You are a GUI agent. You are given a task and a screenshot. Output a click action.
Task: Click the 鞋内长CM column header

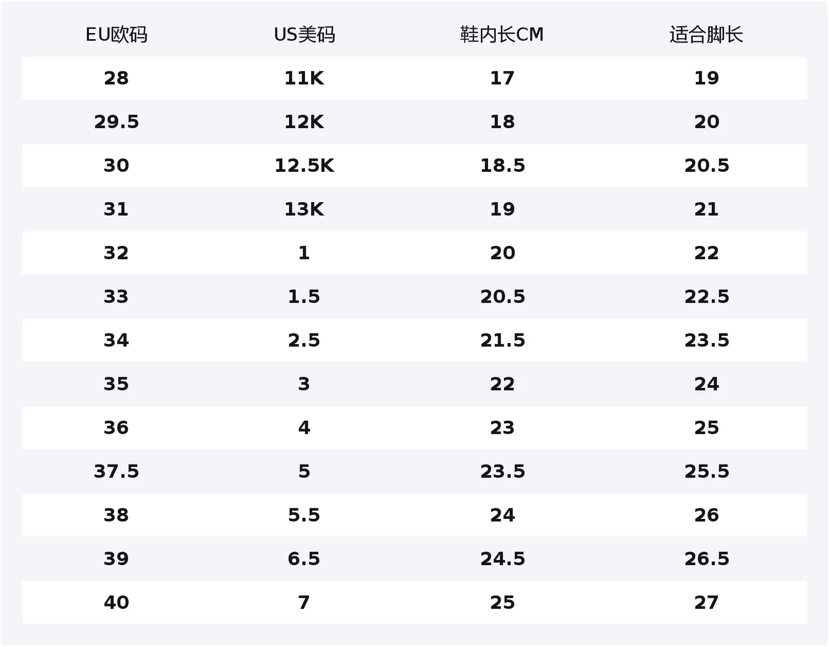502,35
